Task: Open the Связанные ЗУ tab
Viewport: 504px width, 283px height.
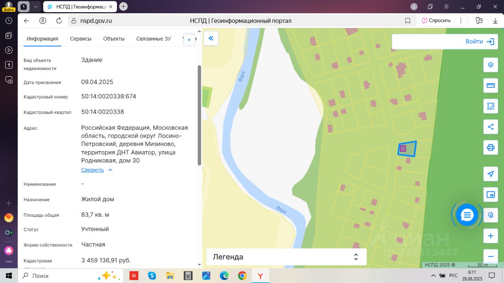Action: [x=154, y=39]
